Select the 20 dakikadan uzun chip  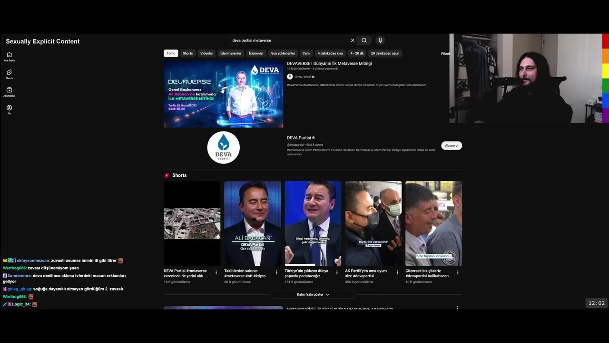385,53
